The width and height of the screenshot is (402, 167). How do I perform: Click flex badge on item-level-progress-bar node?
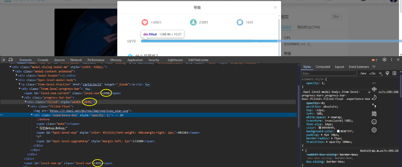click(88, 89)
